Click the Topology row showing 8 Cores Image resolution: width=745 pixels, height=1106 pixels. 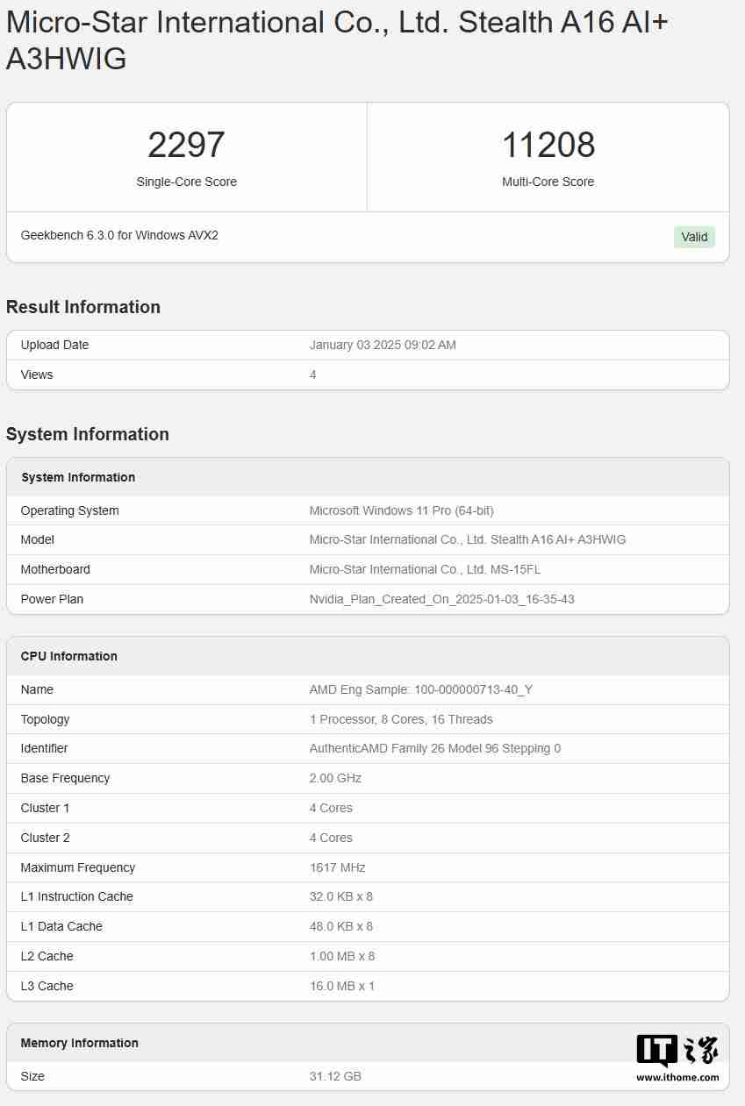click(399, 719)
